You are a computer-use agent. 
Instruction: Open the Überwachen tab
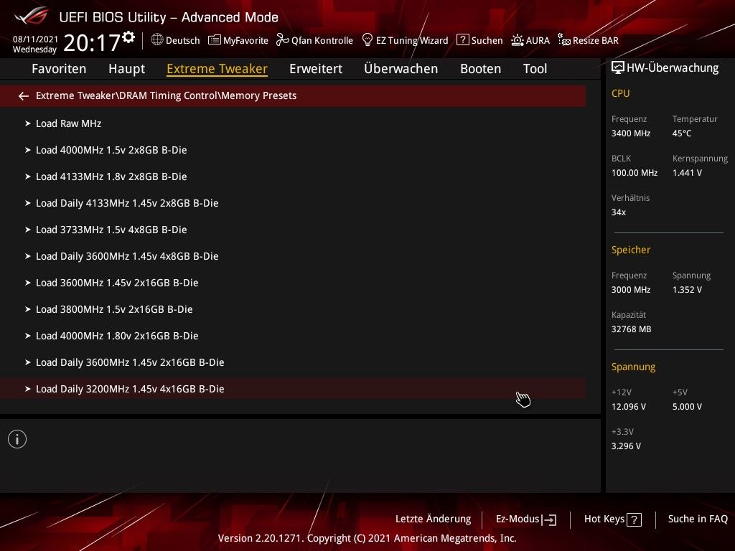(401, 69)
